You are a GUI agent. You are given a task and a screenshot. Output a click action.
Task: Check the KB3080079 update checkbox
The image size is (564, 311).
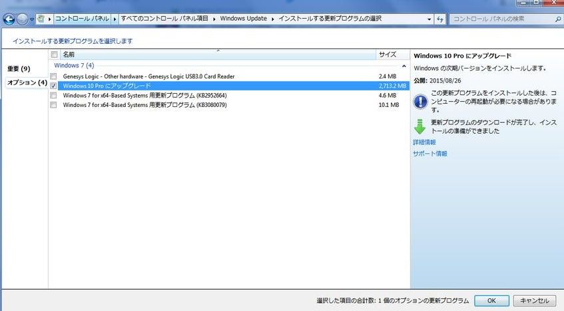click(53, 105)
